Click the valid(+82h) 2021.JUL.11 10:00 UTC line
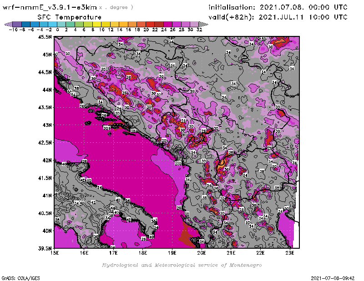The image size is (364, 281). coord(278,17)
